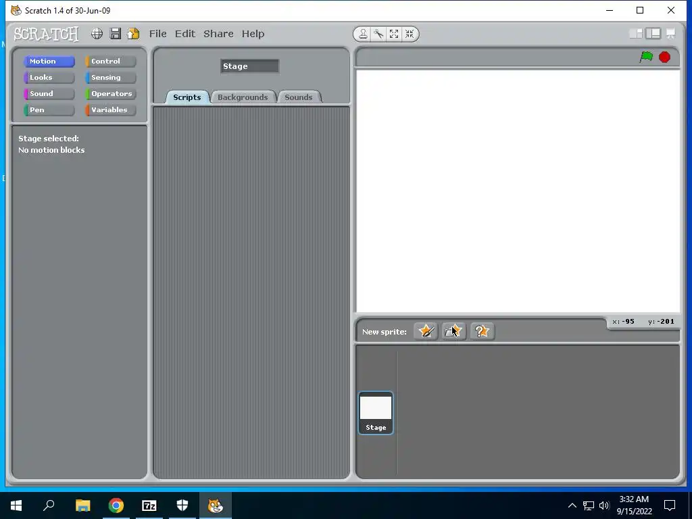
Task: Click the green flag to start
Action: tap(646, 57)
